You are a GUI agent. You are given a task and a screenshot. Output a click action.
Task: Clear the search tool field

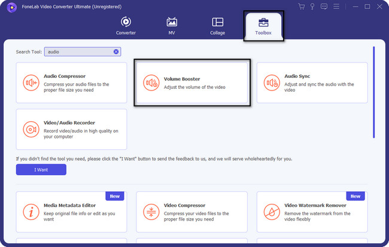click(116, 52)
